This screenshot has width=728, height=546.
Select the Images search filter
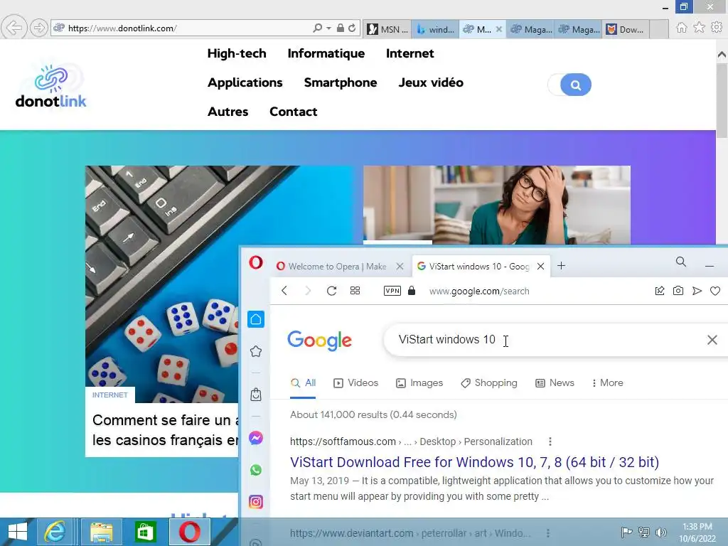[x=419, y=383]
